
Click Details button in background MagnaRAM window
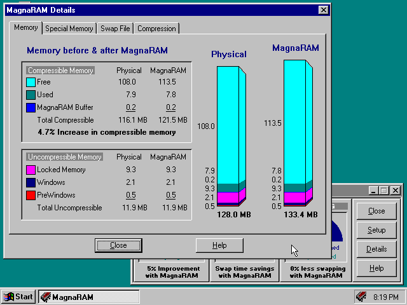376,249
